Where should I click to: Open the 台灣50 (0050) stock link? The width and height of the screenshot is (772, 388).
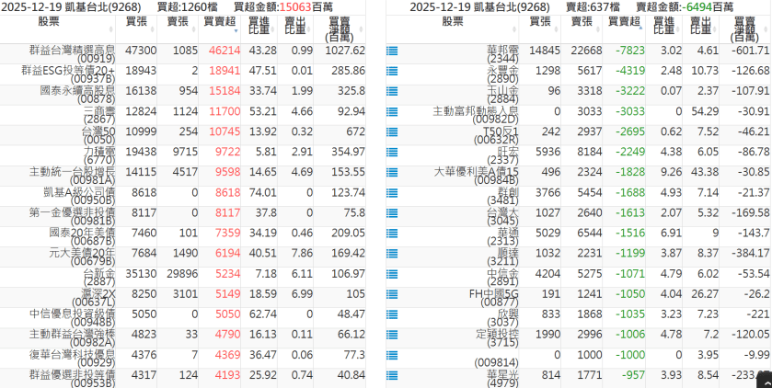(x=98, y=132)
